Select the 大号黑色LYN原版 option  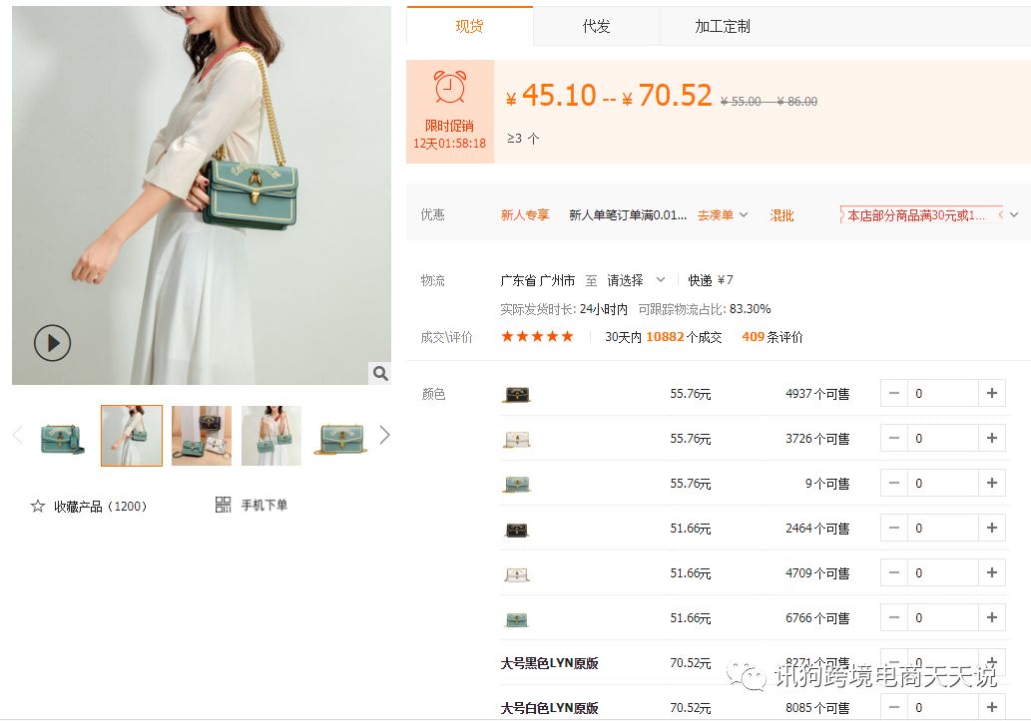click(x=549, y=663)
